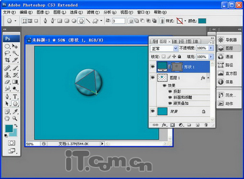This screenshot has width=244, height=179.
Task: Select the Eraser tool
Action: point(7,82)
